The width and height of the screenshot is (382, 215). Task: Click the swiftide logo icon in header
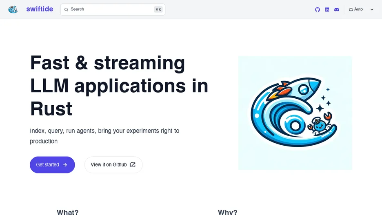[x=13, y=9]
